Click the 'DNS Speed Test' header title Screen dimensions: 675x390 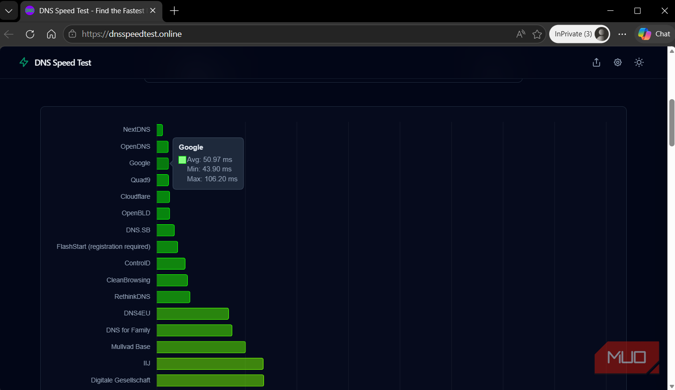point(63,62)
